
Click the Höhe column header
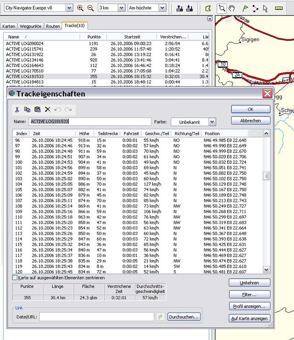[x=85, y=134]
